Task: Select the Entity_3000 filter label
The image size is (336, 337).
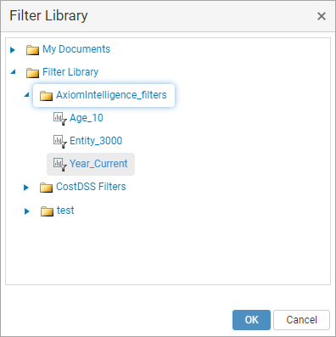Action: (x=96, y=141)
